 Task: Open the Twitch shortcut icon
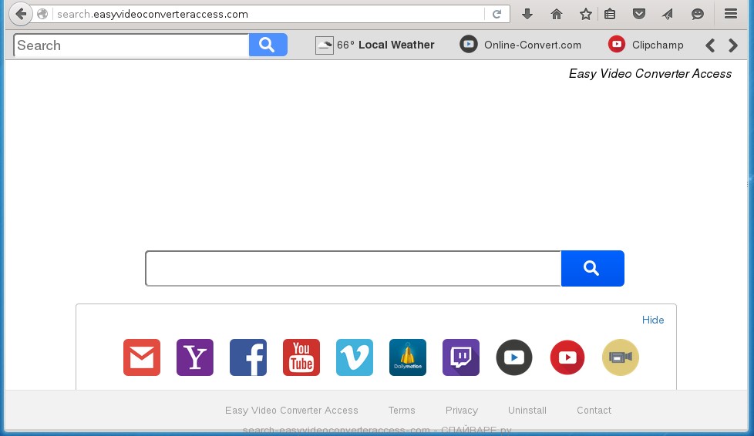tap(461, 357)
